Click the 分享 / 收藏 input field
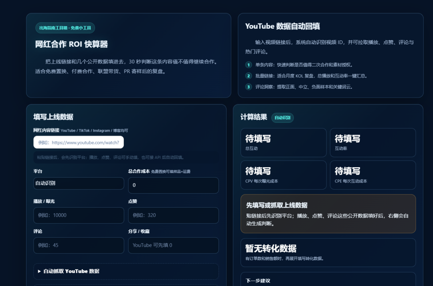This screenshot has width=433, height=286. click(174, 245)
